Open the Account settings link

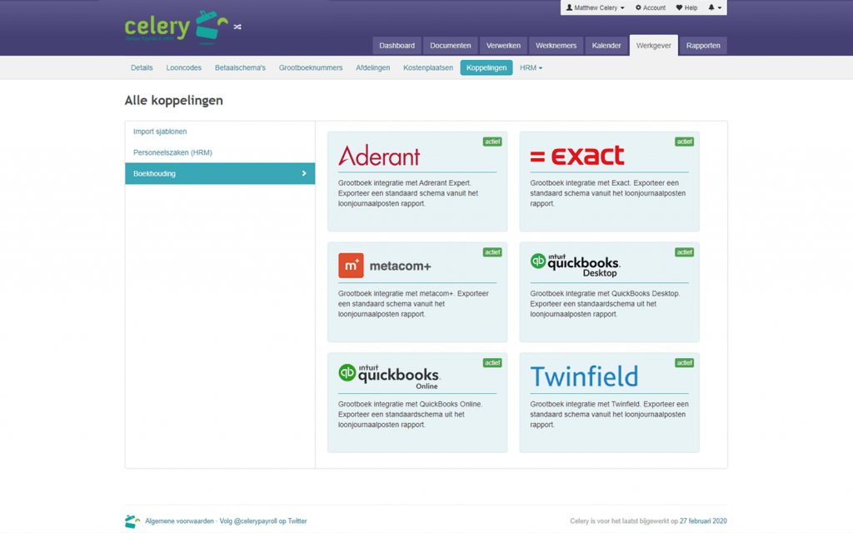tap(650, 7)
